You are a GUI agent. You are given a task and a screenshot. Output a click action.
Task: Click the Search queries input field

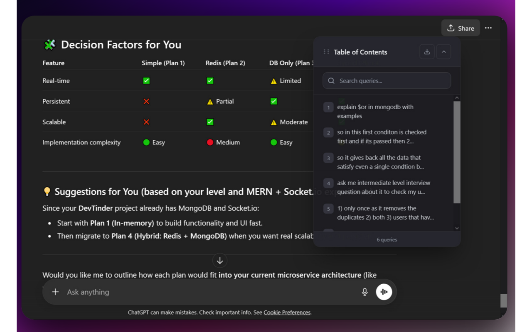click(x=391, y=81)
